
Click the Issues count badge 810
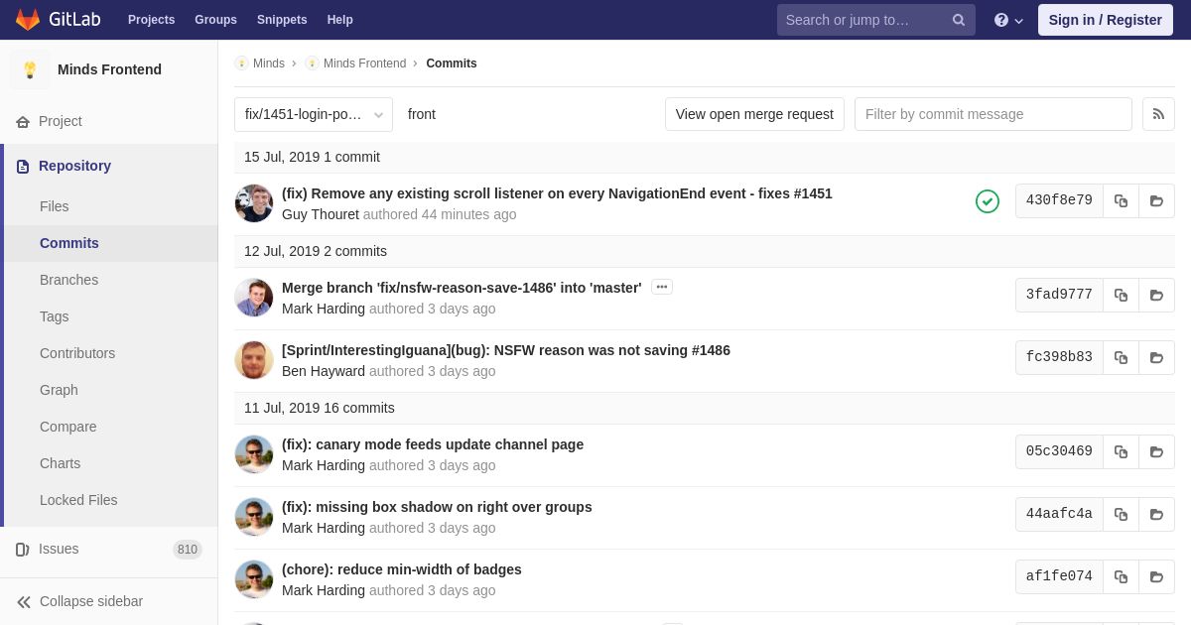[188, 550]
